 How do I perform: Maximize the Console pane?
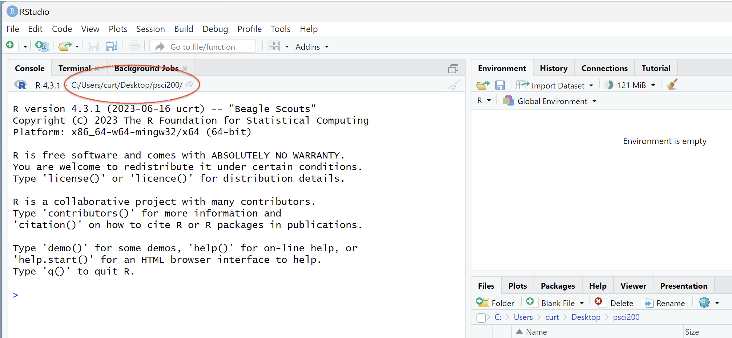coord(453,69)
